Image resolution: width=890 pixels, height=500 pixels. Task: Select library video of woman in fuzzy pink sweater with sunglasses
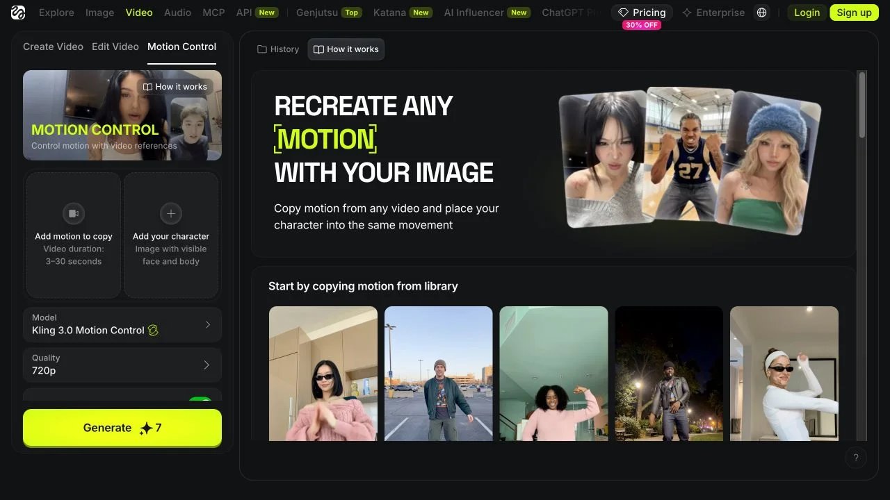pyautogui.click(x=323, y=374)
